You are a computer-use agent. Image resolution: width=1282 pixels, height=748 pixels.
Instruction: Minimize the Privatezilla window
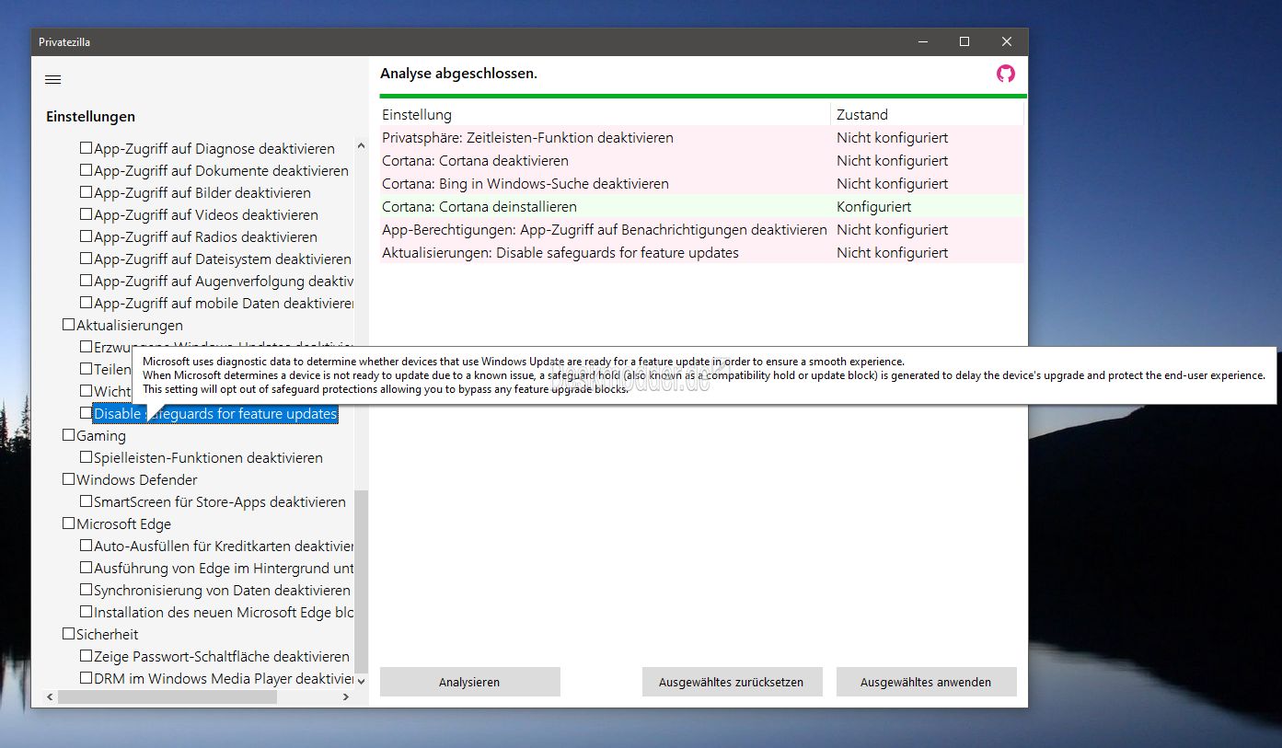pyautogui.click(x=922, y=41)
